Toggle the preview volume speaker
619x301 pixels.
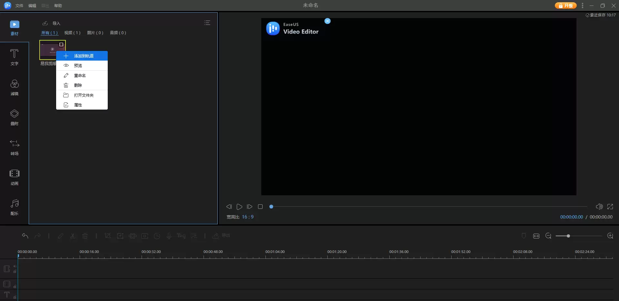coord(599,207)
